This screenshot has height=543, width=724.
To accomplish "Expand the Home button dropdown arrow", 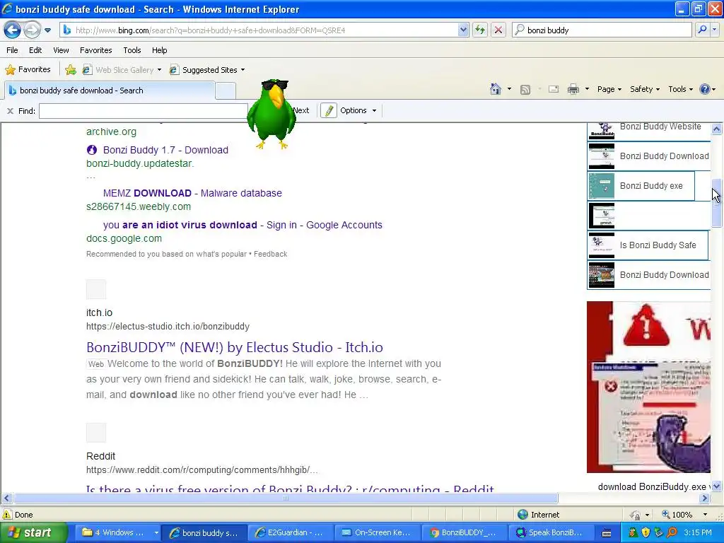I will coord(509,89).
